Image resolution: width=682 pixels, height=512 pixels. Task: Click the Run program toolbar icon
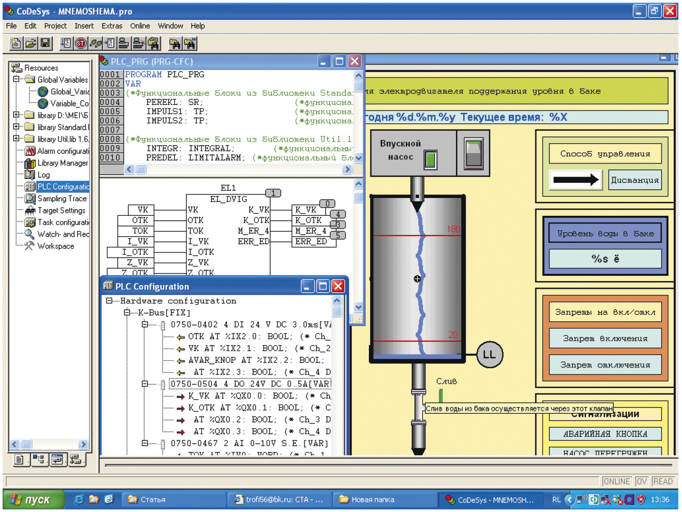pos(66,44)
